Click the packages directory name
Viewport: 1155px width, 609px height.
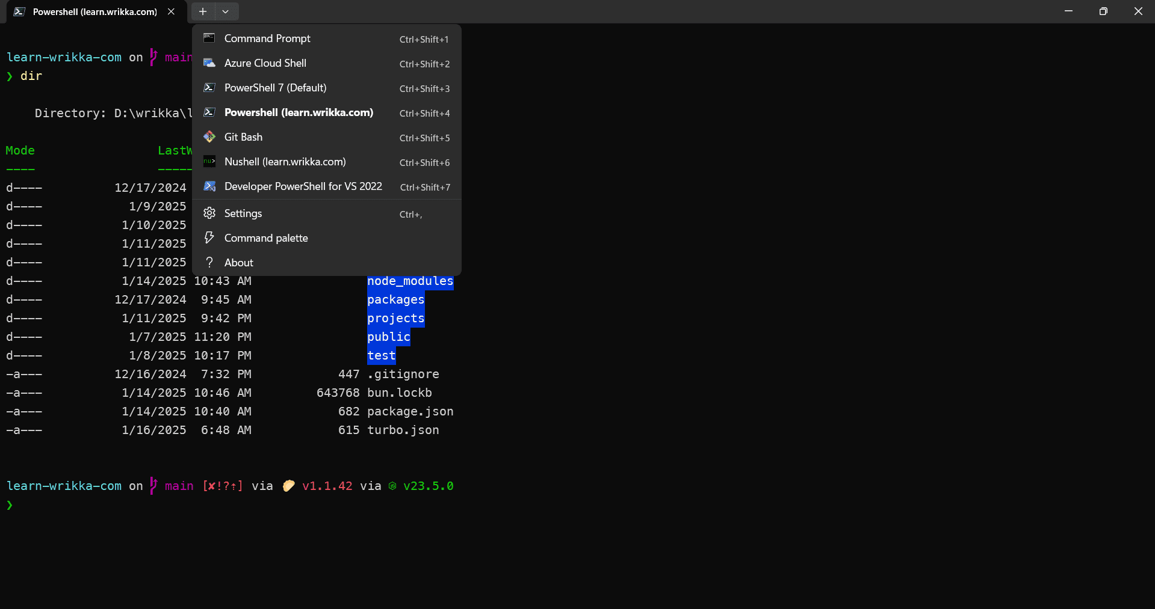pos(395,299)
